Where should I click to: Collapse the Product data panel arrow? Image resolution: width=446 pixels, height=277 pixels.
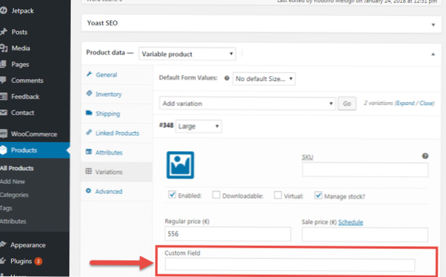pos(433,54)
